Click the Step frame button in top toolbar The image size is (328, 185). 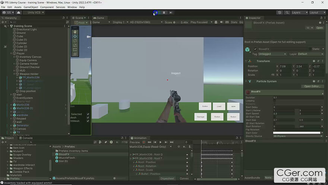(171, 12)
